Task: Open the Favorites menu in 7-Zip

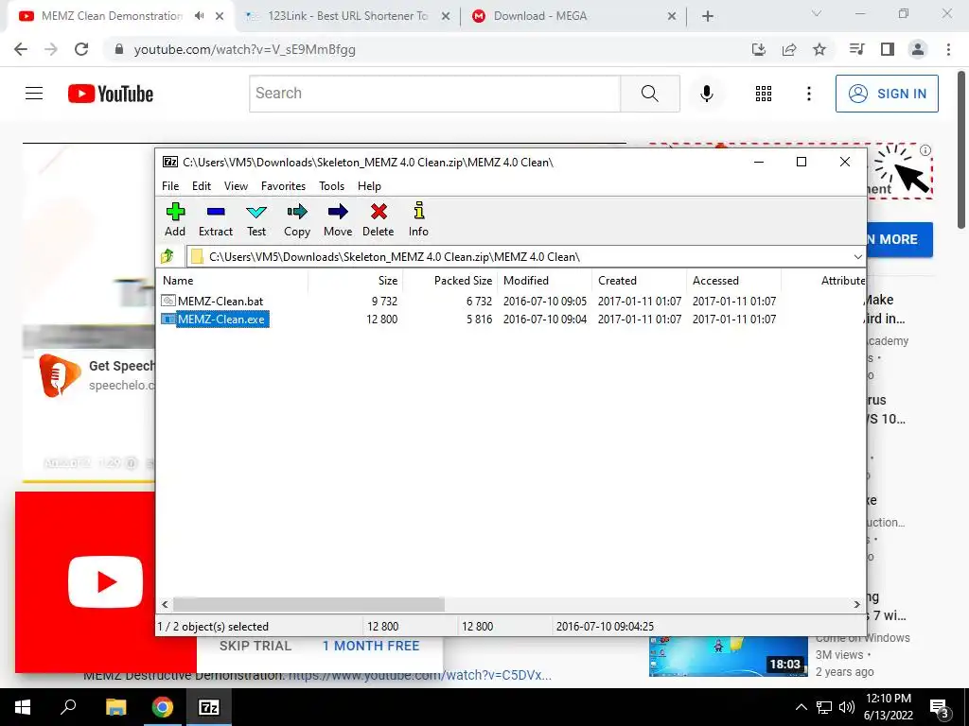Action: 283,186
